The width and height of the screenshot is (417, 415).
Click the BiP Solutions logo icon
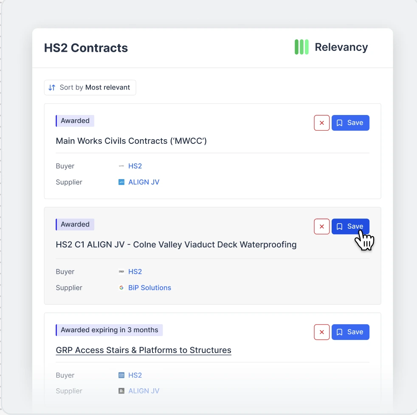(x=121, y=288)
